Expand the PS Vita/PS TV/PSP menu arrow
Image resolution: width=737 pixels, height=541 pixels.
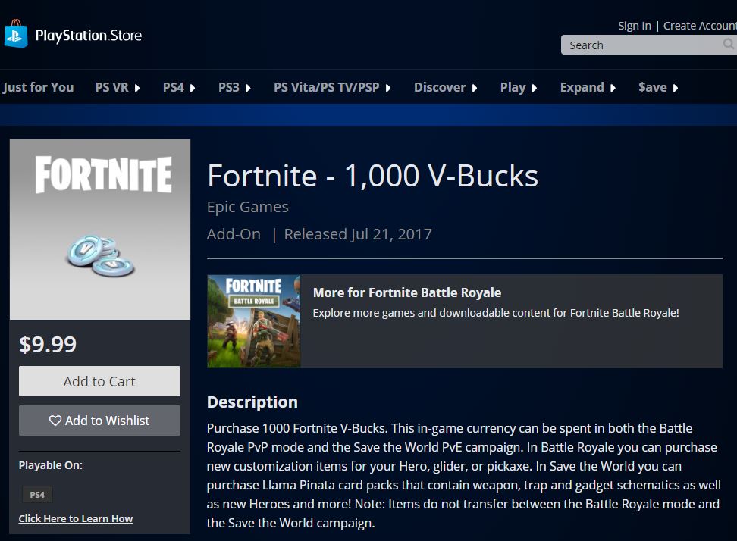point(388,88)
